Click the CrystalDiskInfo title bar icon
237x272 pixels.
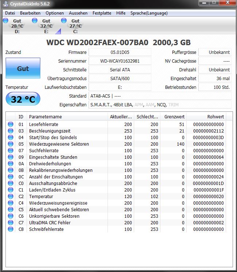click(5, 4)
